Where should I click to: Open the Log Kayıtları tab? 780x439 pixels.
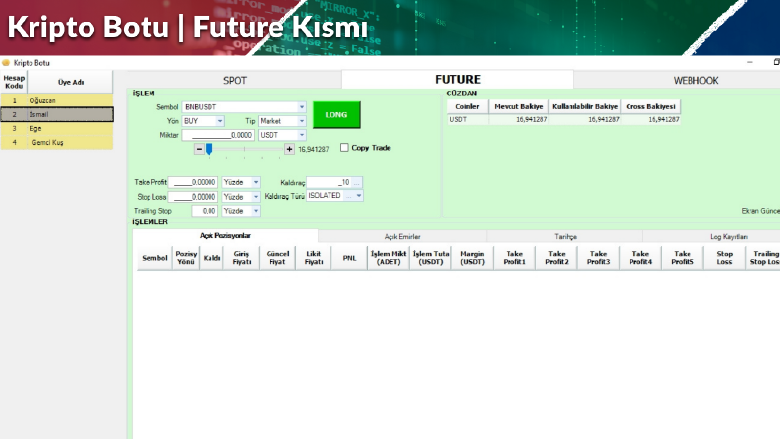728,237
